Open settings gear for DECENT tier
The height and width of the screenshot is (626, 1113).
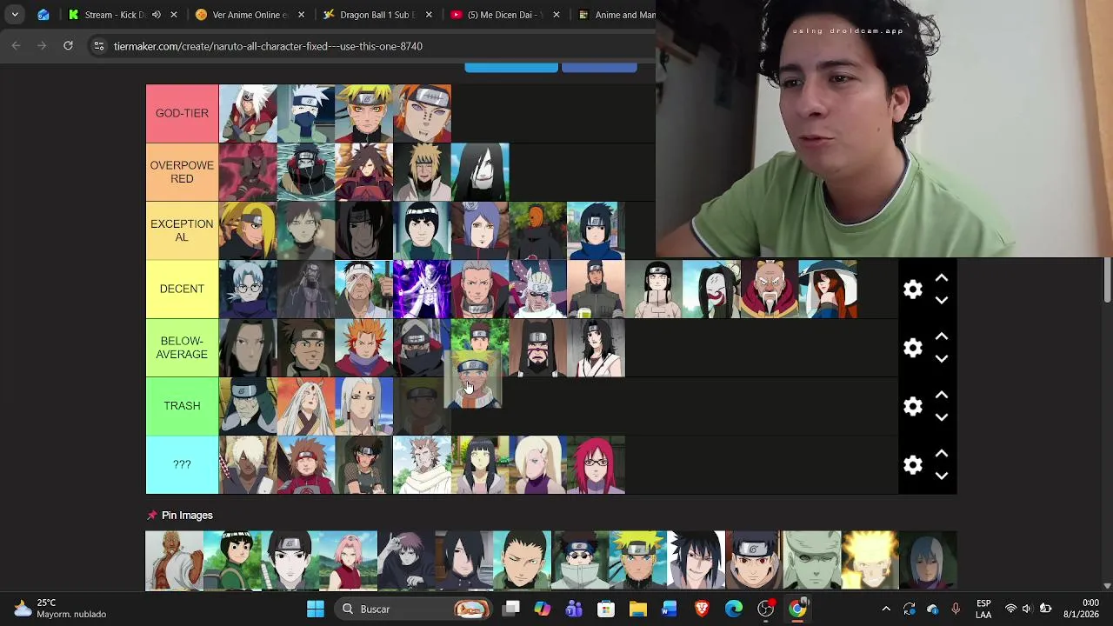pyautogui.click(x=912, y=290)
